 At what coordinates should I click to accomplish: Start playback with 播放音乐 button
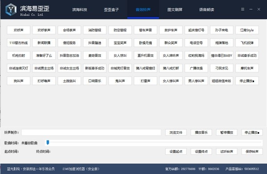[201, 133]
